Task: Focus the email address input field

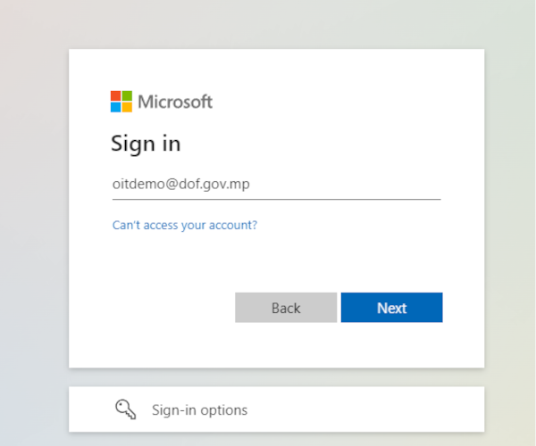Action: tap(277, 185)
